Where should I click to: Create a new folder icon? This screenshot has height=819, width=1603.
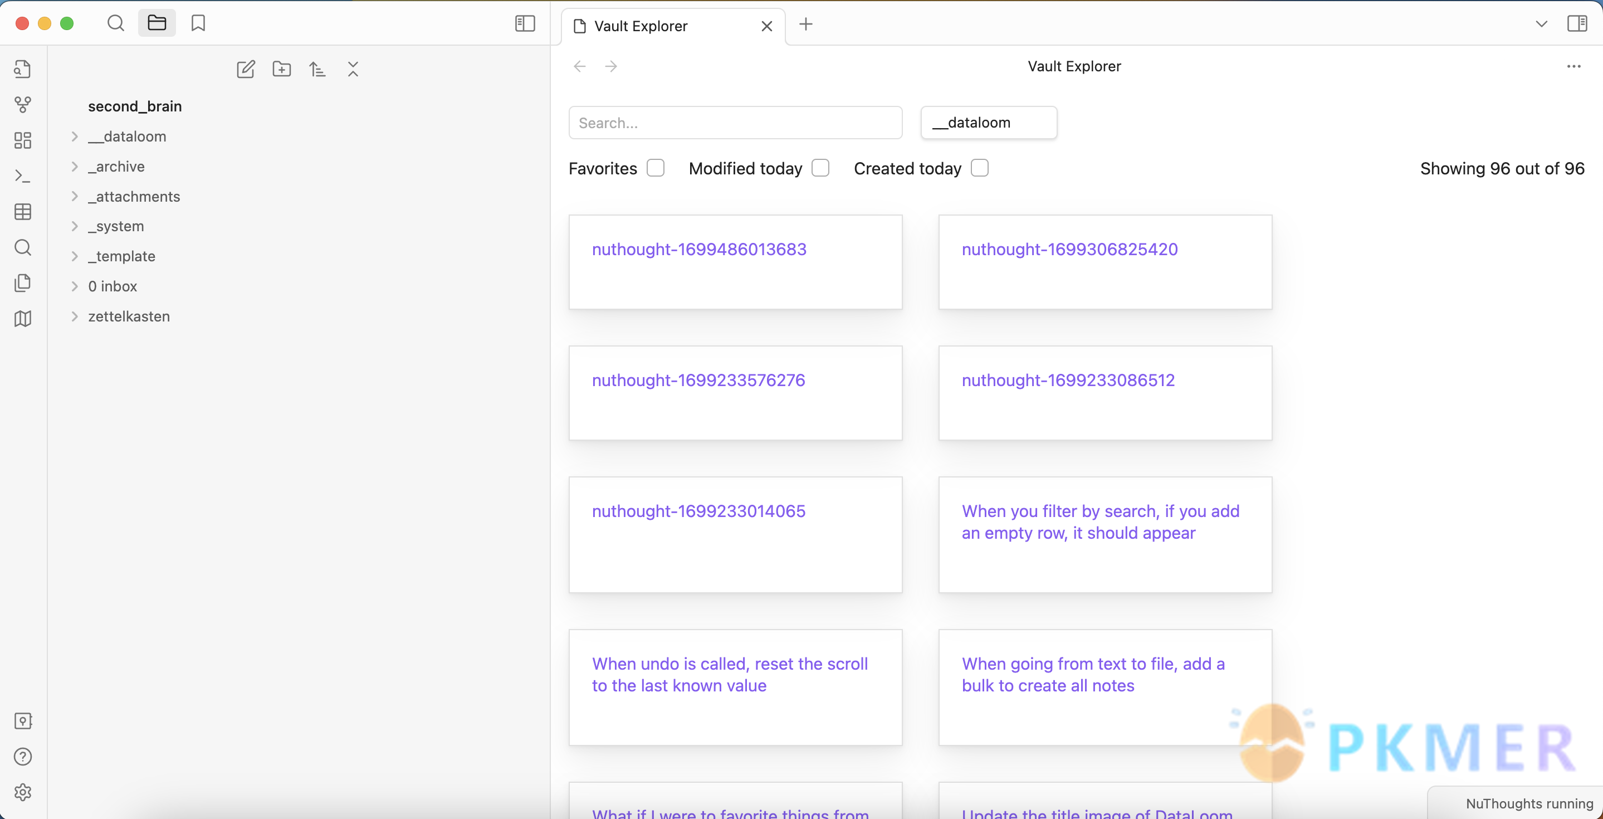[282, 69]
